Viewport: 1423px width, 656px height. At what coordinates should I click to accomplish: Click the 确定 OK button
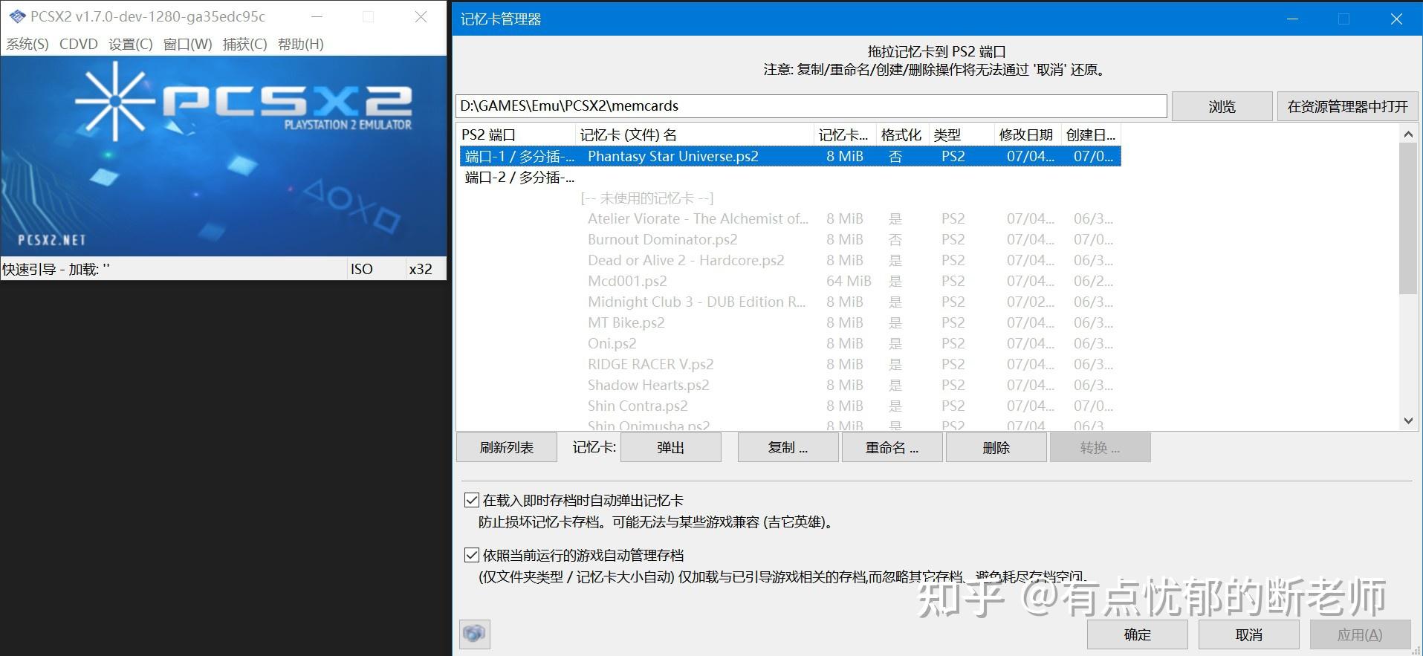(x=1138, y=634)
